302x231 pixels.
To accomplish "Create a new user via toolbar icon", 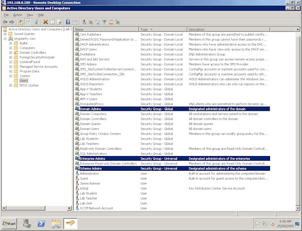I will 84,22.
